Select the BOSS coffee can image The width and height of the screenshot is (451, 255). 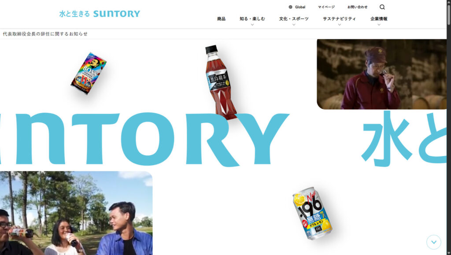coord(89,73)
